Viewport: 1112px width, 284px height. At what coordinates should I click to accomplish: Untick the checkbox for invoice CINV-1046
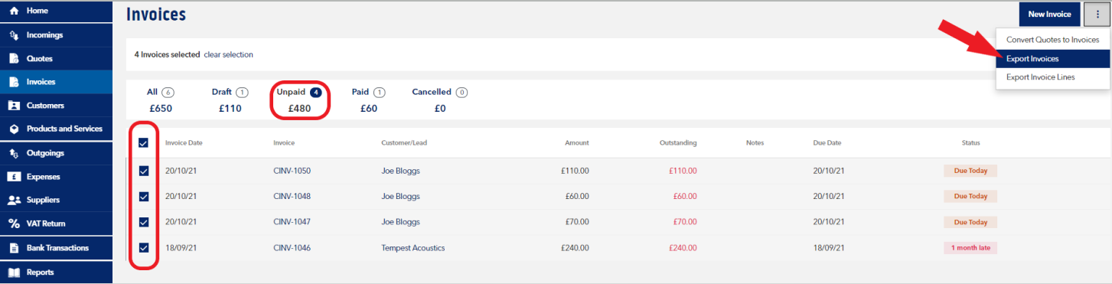143,248
